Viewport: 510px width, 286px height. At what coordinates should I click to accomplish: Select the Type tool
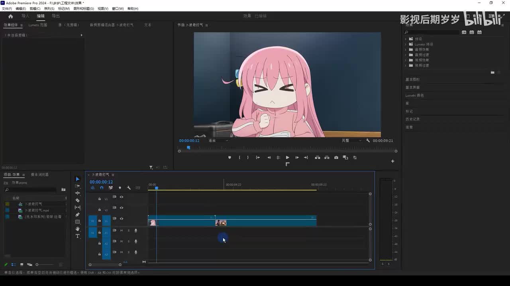(77, 236)
